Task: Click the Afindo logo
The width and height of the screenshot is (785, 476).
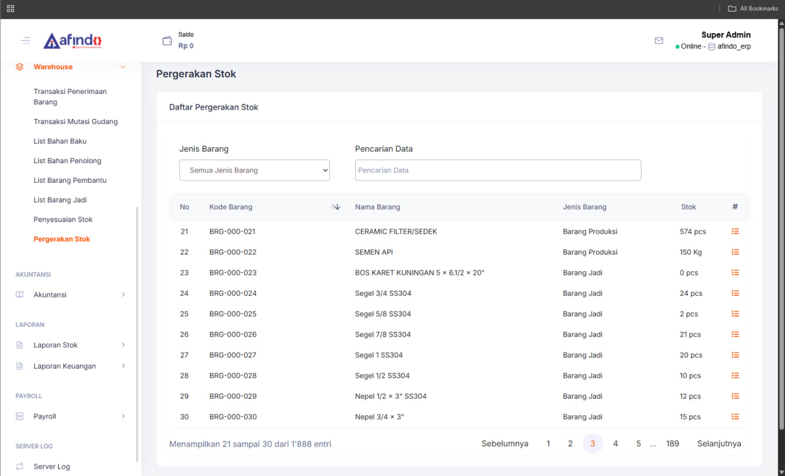Action: coord(72,40)
